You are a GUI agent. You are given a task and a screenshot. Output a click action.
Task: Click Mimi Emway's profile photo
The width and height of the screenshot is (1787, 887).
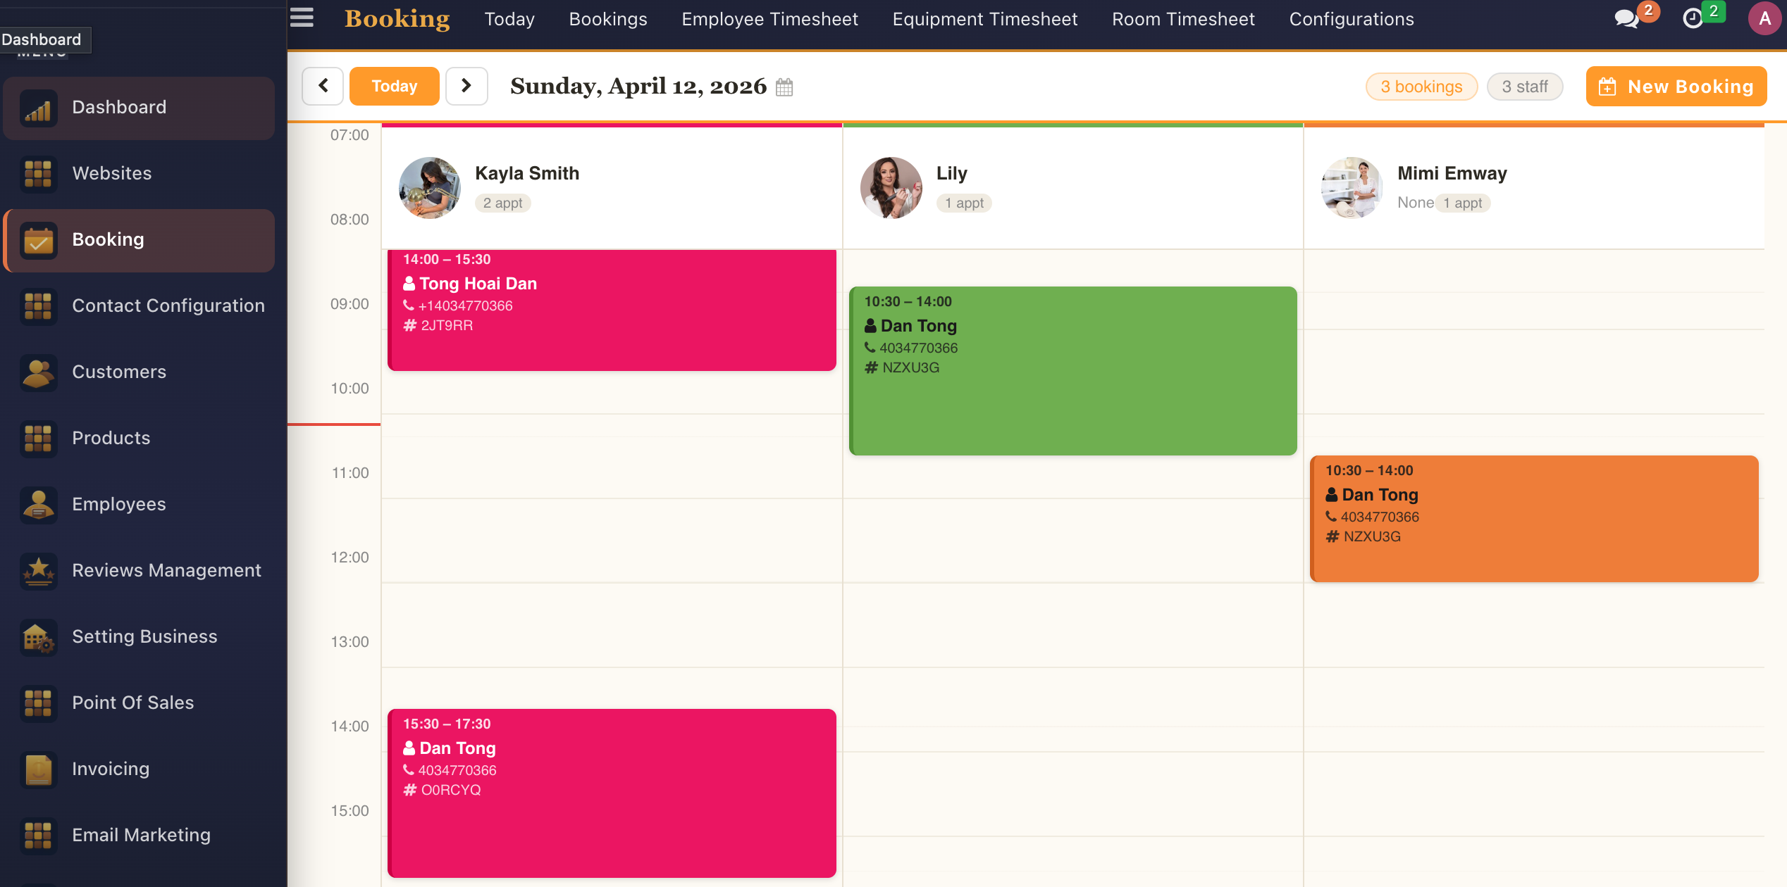pos(1352,188)
